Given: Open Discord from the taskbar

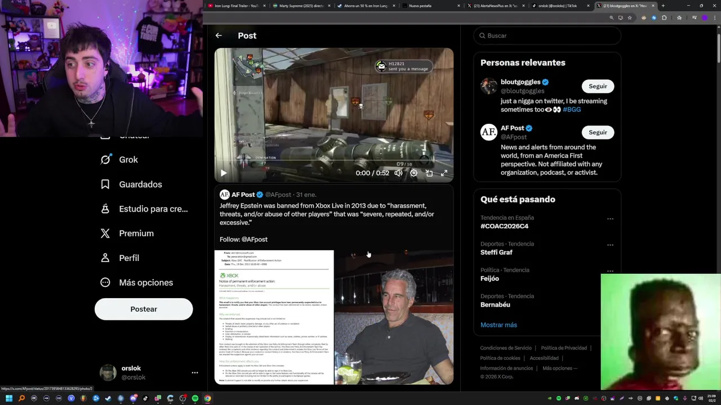Looking at the screenshot, I should 133,399.
